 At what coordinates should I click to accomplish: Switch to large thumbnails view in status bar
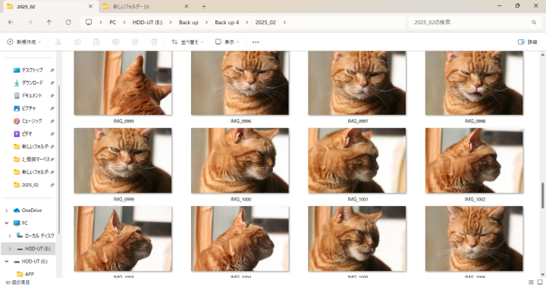tap(540, 282)
